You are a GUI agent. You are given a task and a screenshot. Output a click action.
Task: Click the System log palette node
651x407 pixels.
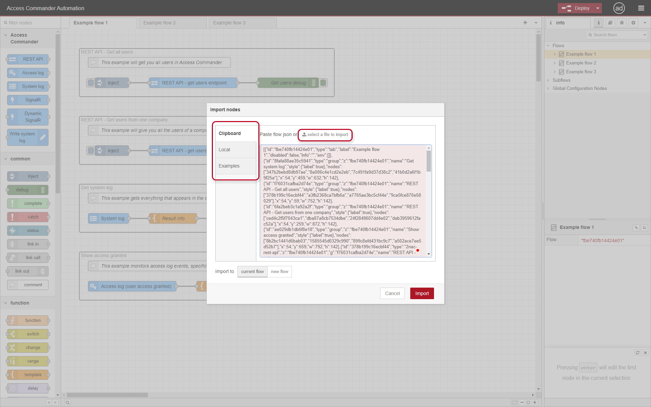[x=28, y=86]
